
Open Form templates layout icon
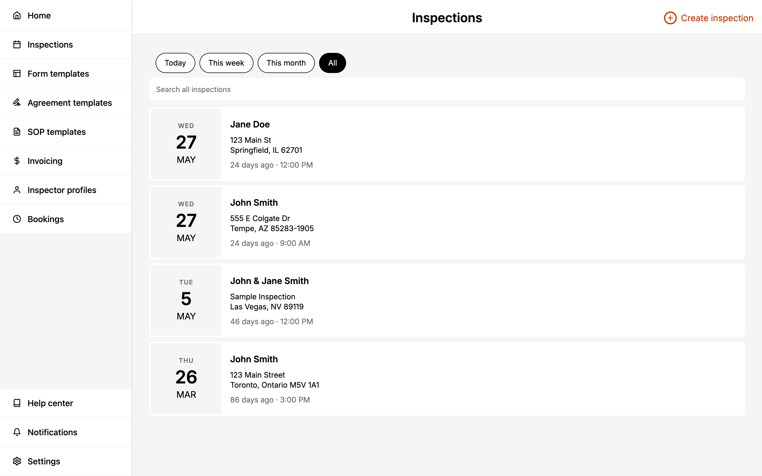click(17, 74)
